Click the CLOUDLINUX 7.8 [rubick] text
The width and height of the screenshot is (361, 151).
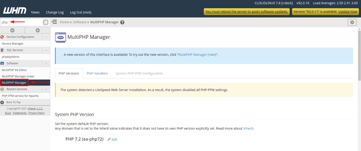point(274,3)
